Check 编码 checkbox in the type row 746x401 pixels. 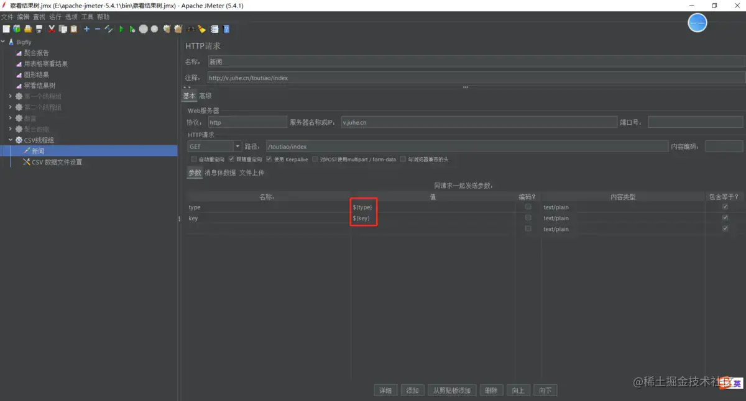pos(528,207)
